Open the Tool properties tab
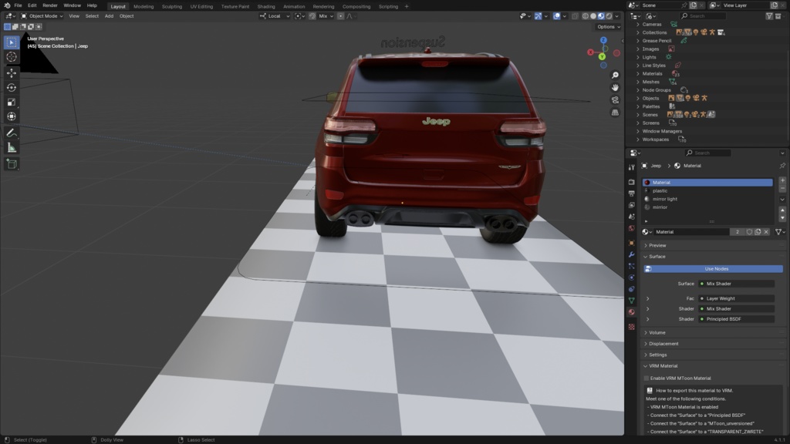790x444 pixels. [631, 167]
